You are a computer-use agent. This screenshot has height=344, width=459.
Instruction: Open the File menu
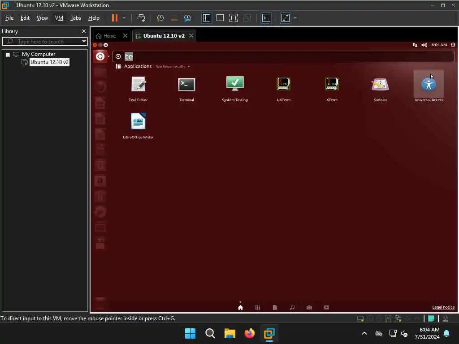(9, 18)
